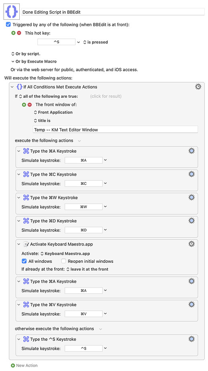Click Keyboard Maestro app icon in Activate action
The width and height of the screenshot is (208, 371).
click(26, 244)
